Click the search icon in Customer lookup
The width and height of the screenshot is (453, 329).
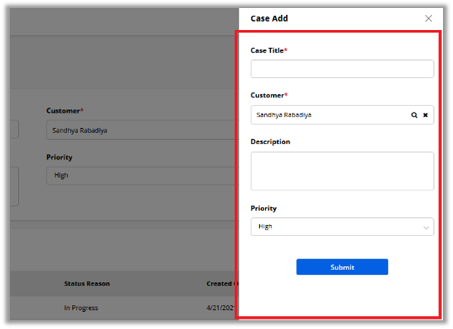[x=414, y=115]
